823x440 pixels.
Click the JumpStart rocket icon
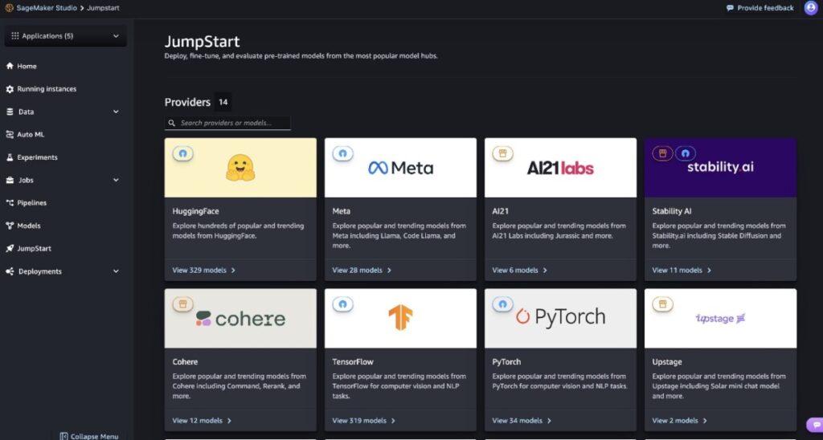[10, 249]
